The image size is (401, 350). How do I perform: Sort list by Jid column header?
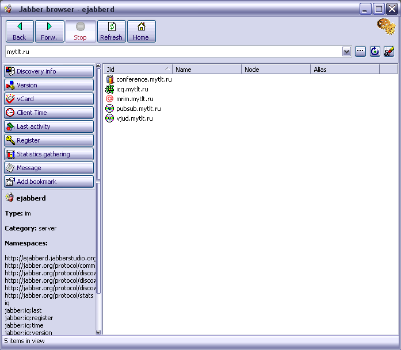(137, 70)
